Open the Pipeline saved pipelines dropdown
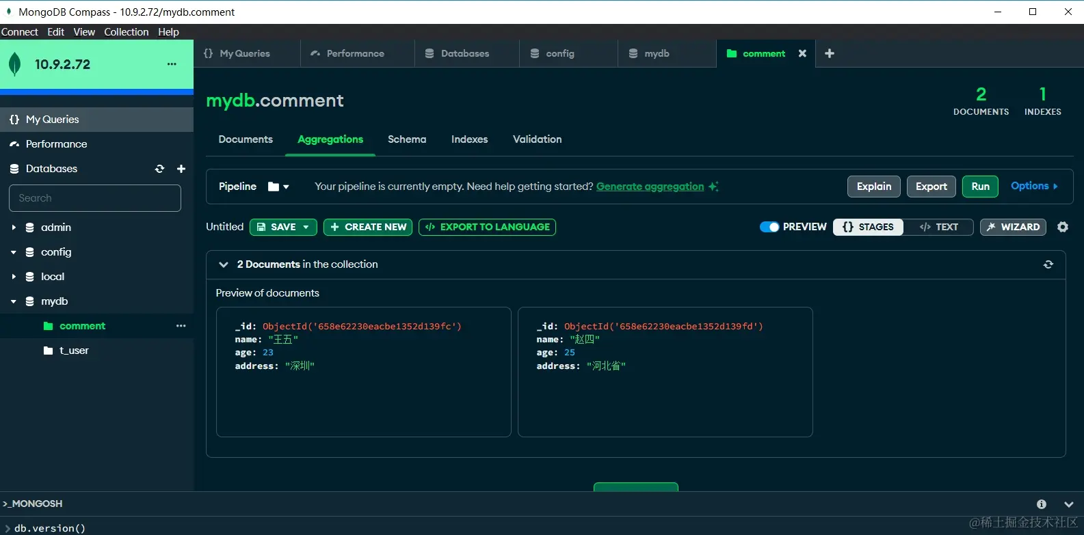This screenshot has height=535, width=1084. [278, 187]
